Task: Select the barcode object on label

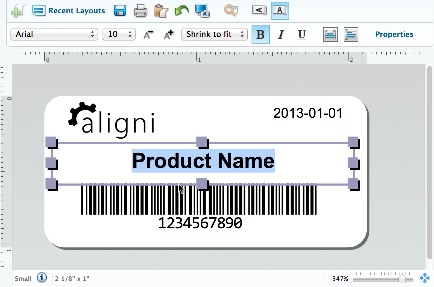Action: click(x=199, y=200)
